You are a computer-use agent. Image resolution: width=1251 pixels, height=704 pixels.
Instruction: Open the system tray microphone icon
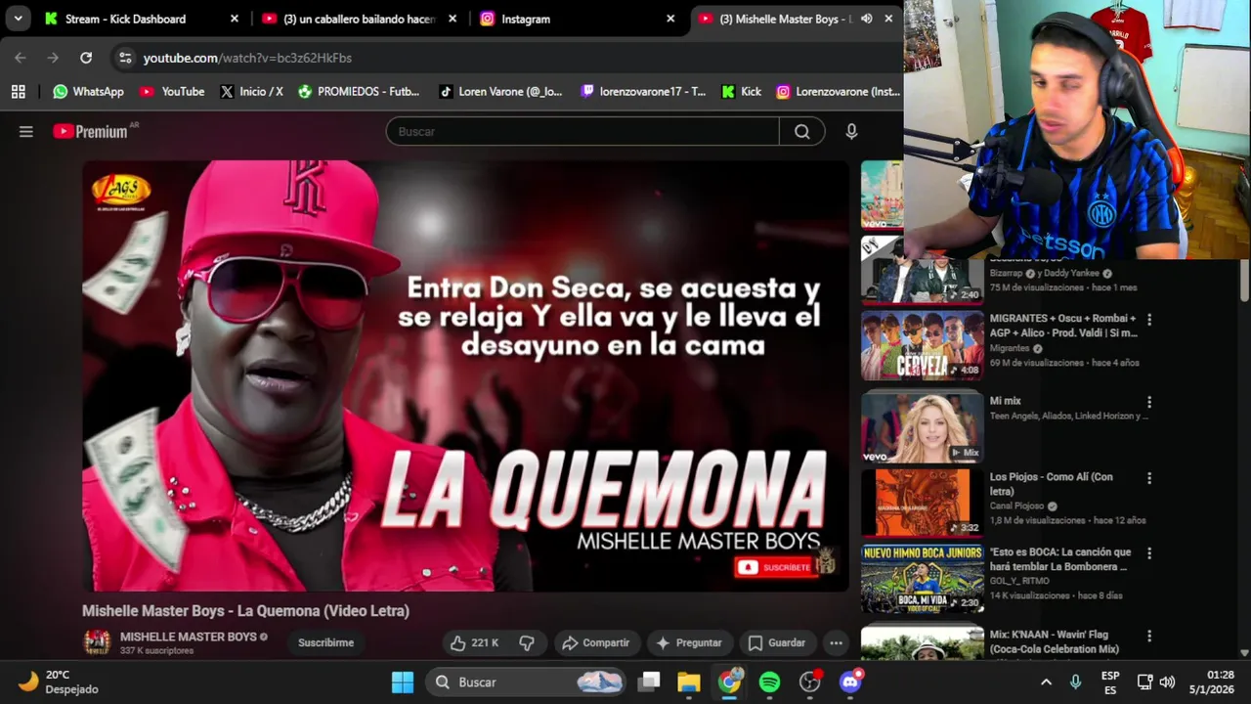pyautogui.click(x=1076, y=682)
